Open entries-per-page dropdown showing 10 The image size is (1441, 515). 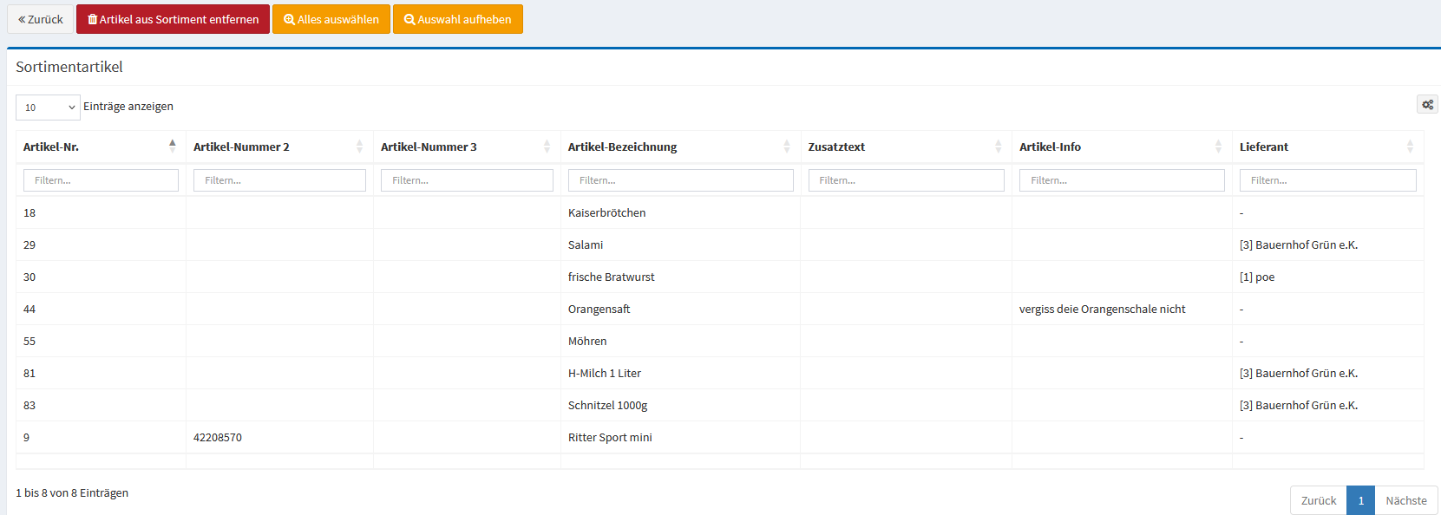[48, 108]
